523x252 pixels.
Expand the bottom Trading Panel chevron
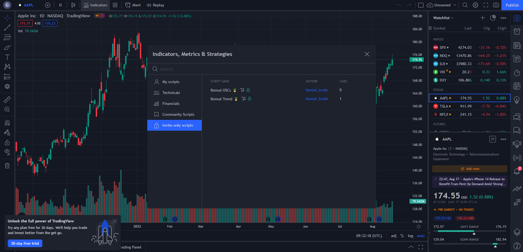point(411,247)
